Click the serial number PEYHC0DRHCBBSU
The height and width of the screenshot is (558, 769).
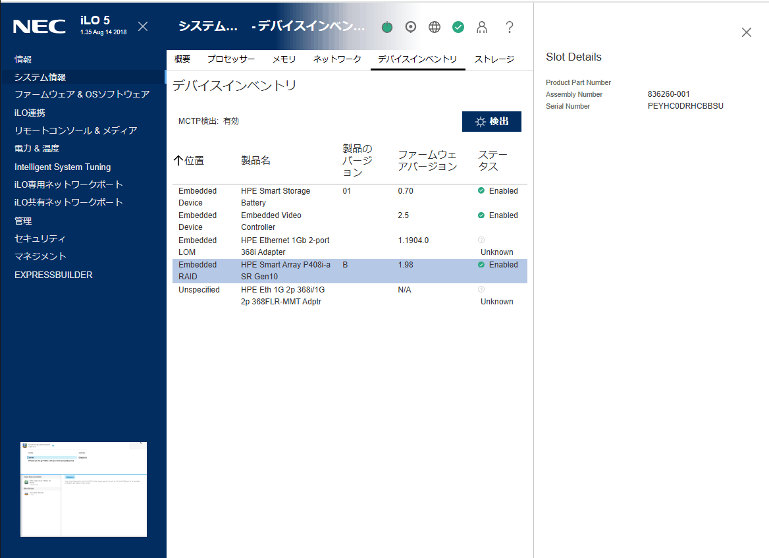[x=685, y=106]
